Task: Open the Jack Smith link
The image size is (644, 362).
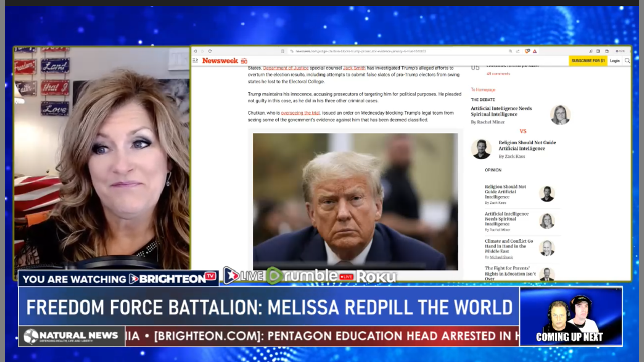Action: tap(354, 68)
